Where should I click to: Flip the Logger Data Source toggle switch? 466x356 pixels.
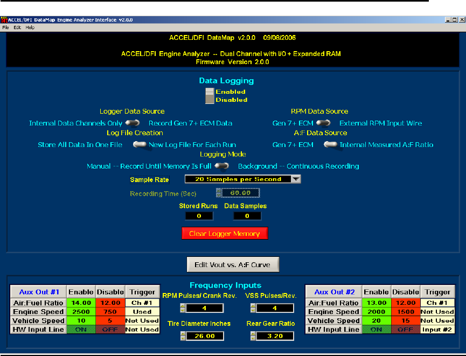(x=133, y=123)
